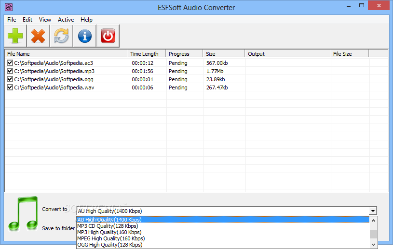The width and height of the screenshot is (393, 249).
Task: Choose MP3 CD Quality(128 Kbps) option
Action: click(x=223, y=226)
